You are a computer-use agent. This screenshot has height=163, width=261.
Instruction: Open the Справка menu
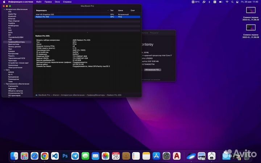(67, 2)
